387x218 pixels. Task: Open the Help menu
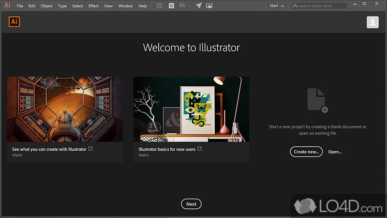[143, 6]
